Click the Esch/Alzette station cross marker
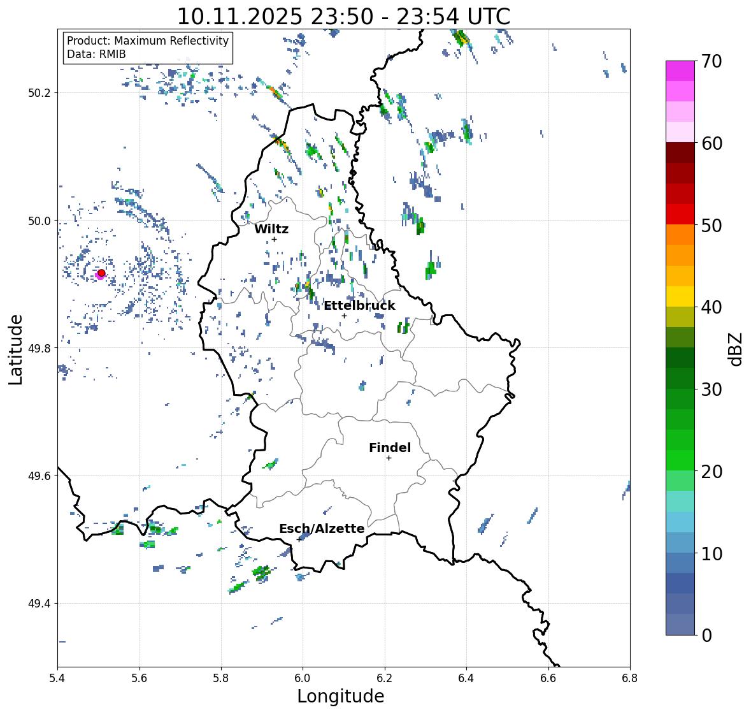 [299, 539]
